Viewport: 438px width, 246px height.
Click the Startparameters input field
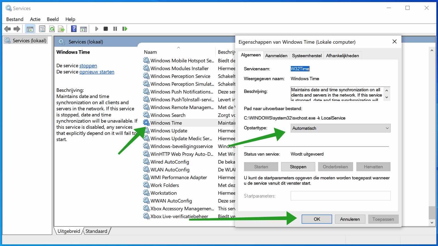tap(340, 196)
